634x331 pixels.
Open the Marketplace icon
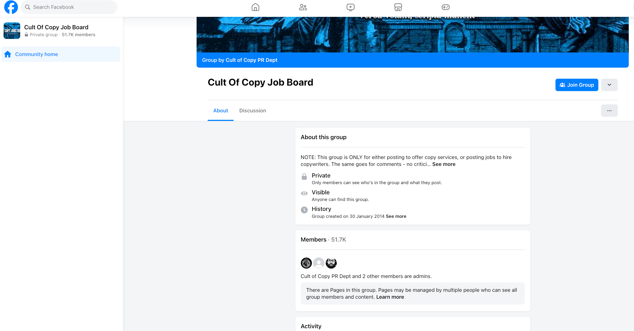[x=398, y=7]
